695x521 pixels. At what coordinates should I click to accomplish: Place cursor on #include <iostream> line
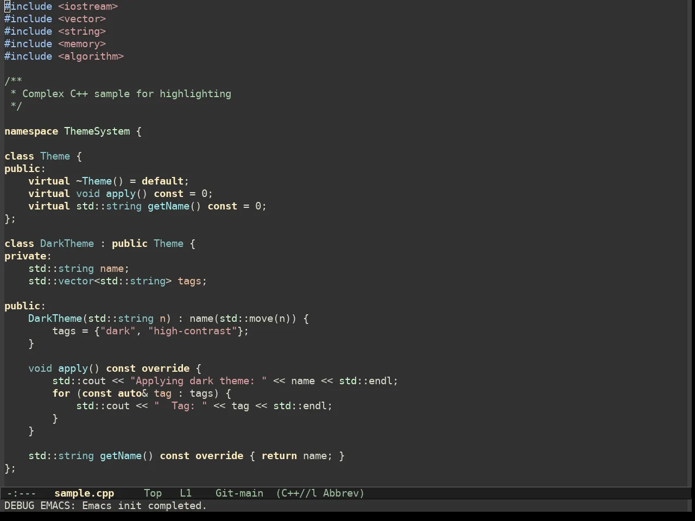pos(61,7)
